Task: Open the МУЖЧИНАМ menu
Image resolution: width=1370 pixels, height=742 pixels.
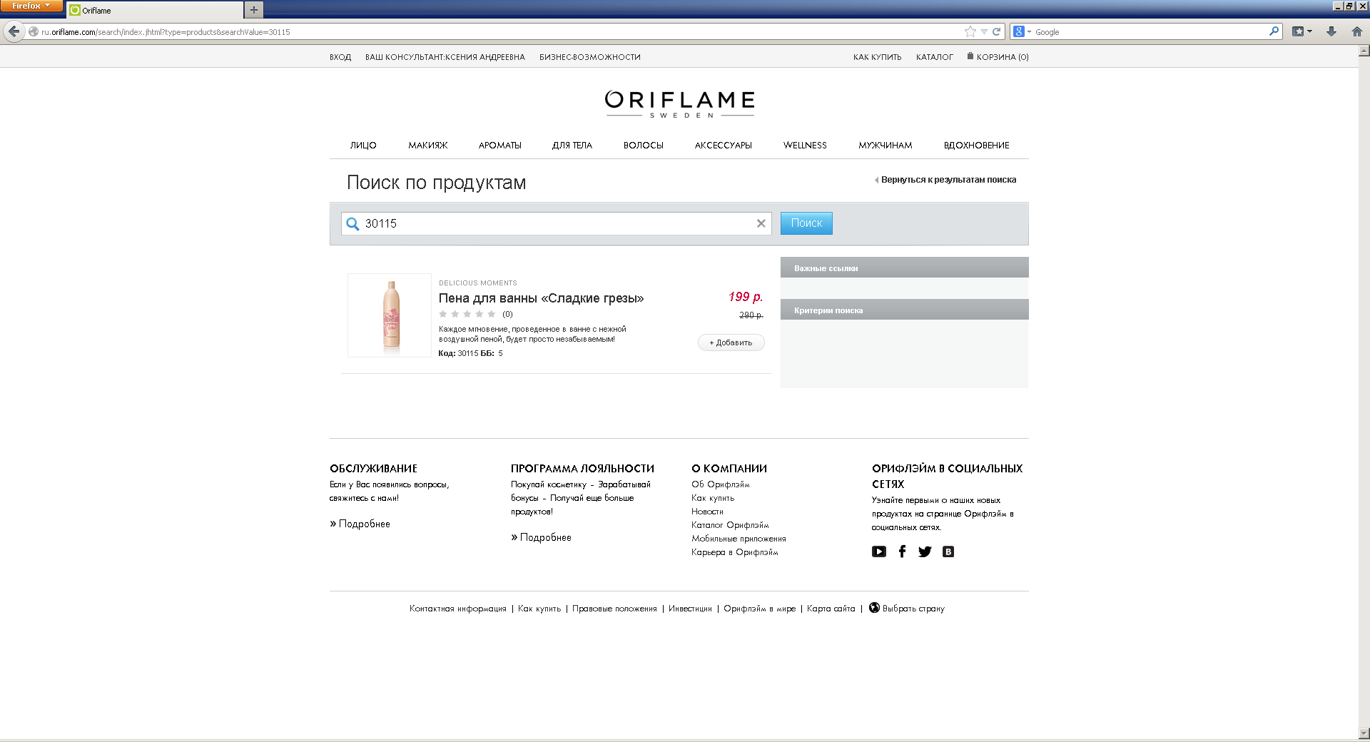Action: [886, 145]
